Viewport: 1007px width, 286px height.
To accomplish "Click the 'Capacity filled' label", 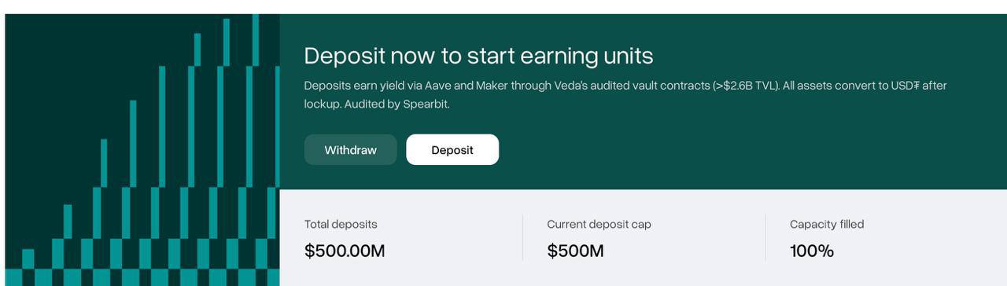I will coord(827,224).
